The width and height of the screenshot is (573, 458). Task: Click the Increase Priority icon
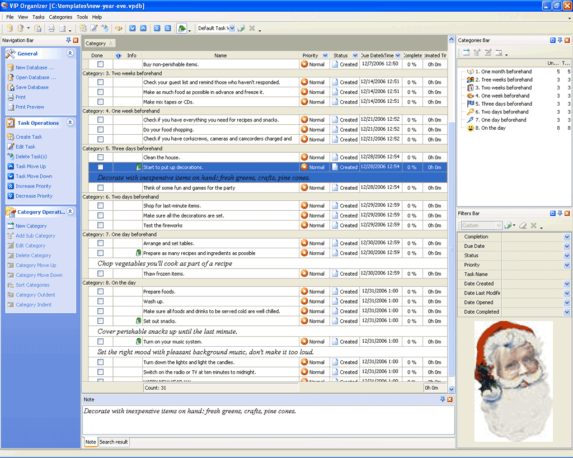(x=11, y=186)
